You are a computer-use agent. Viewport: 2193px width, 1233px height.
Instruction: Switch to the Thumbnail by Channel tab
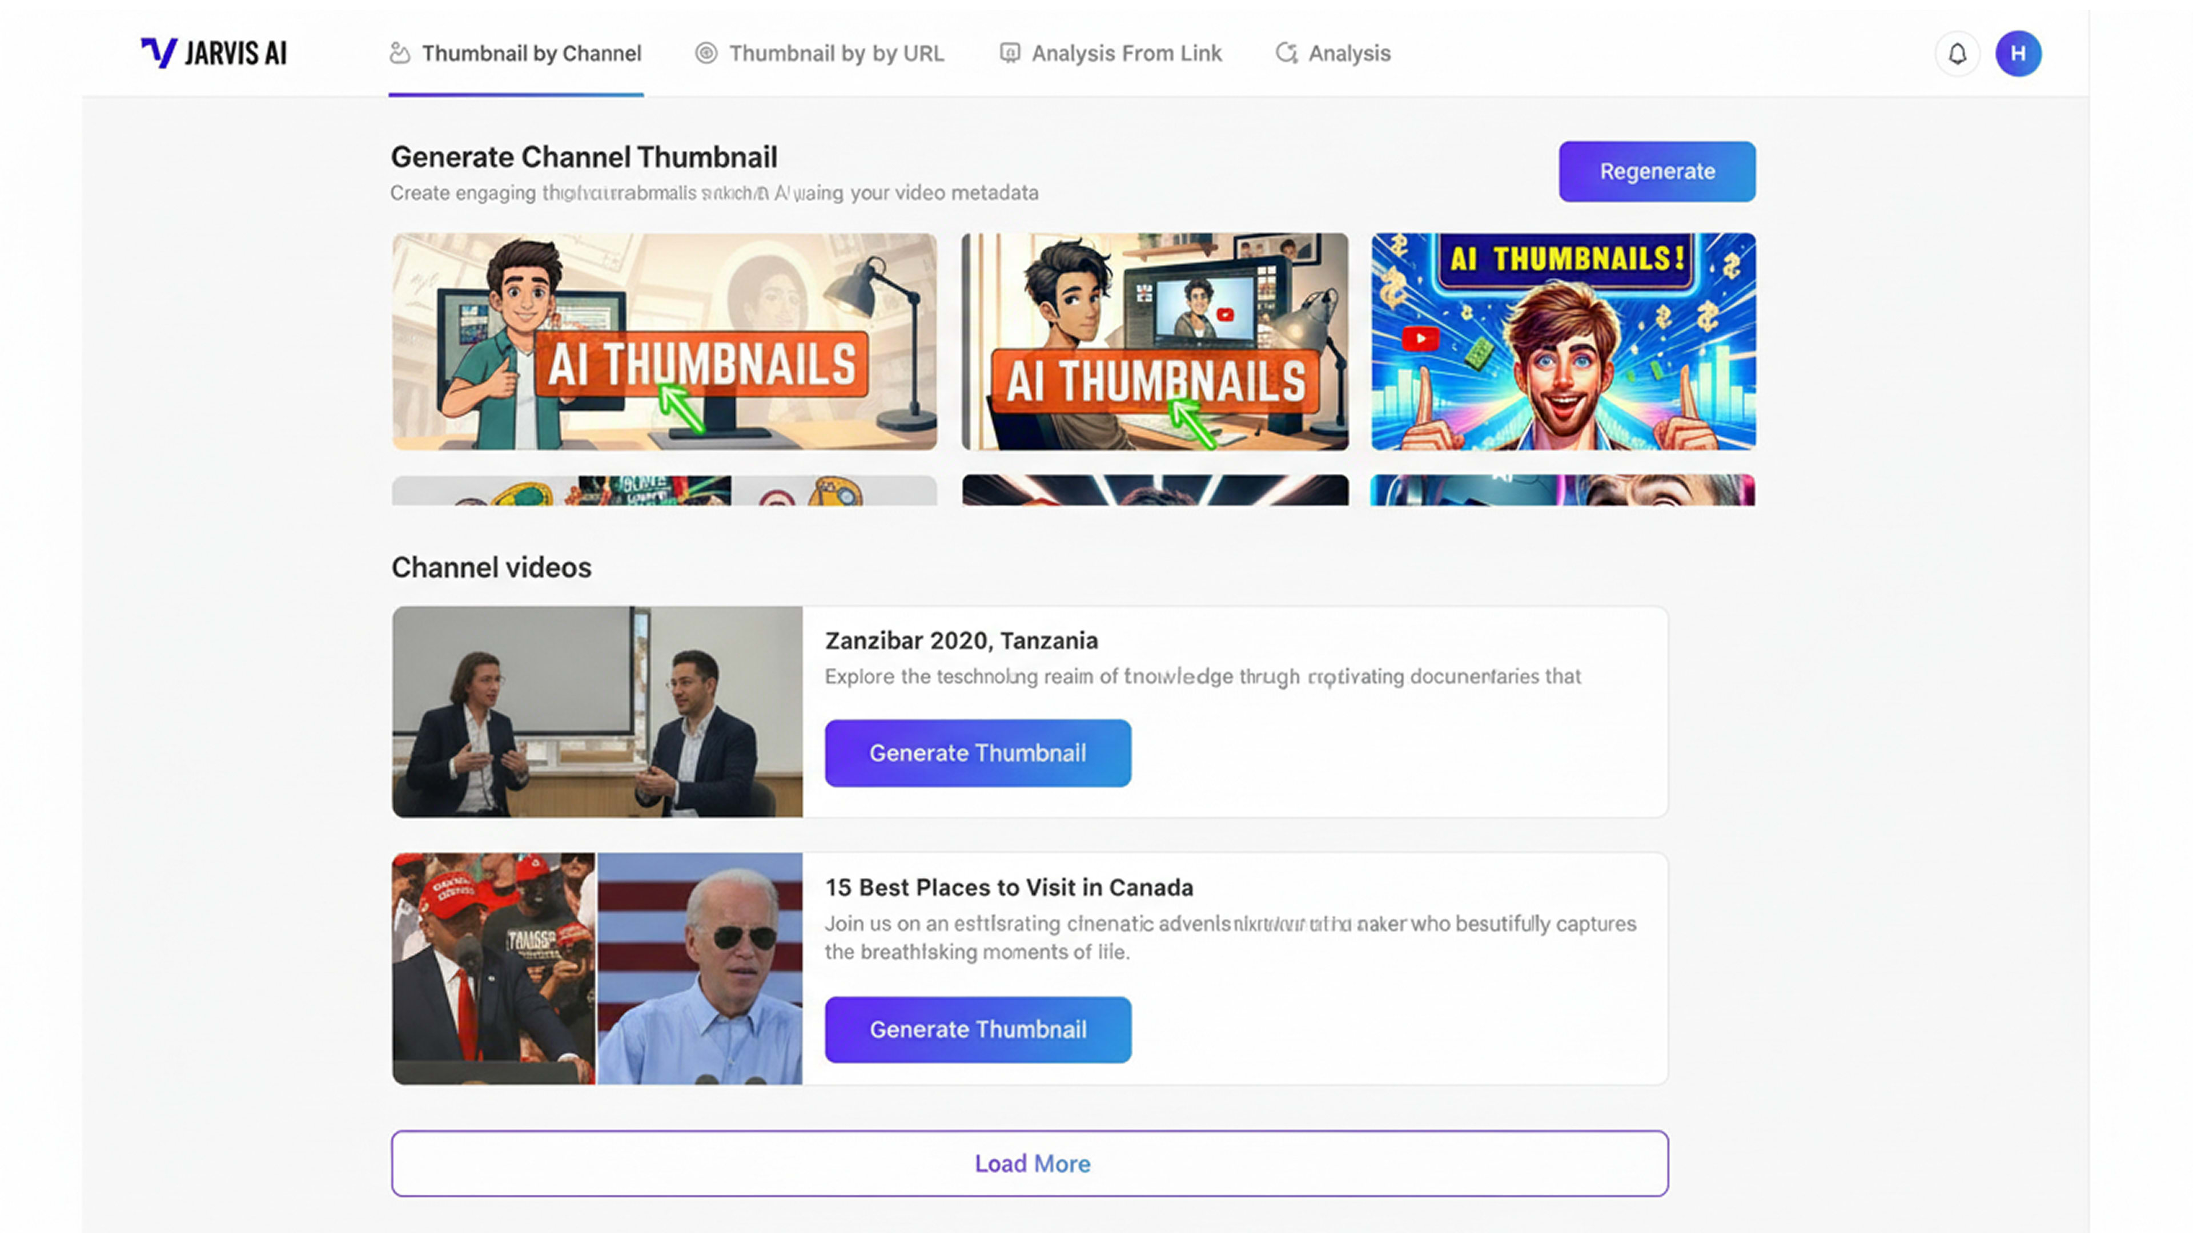click(532, 53)
